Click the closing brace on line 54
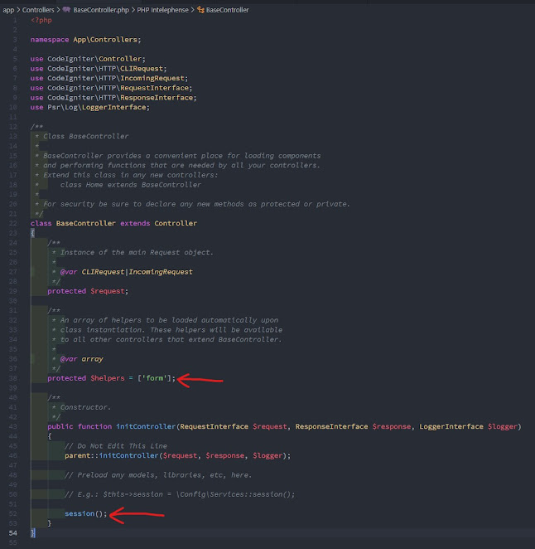The width and height of the screenshot is (535, 549). tap(33, 533)
